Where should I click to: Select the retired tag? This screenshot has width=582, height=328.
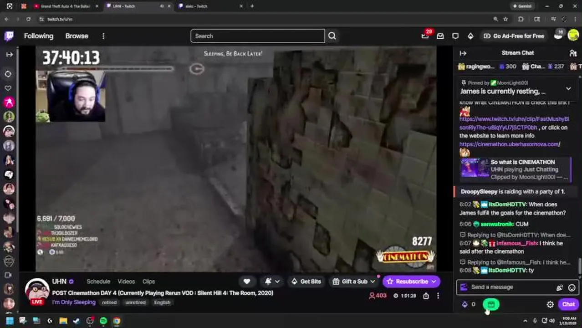click(x=109, y=302)
